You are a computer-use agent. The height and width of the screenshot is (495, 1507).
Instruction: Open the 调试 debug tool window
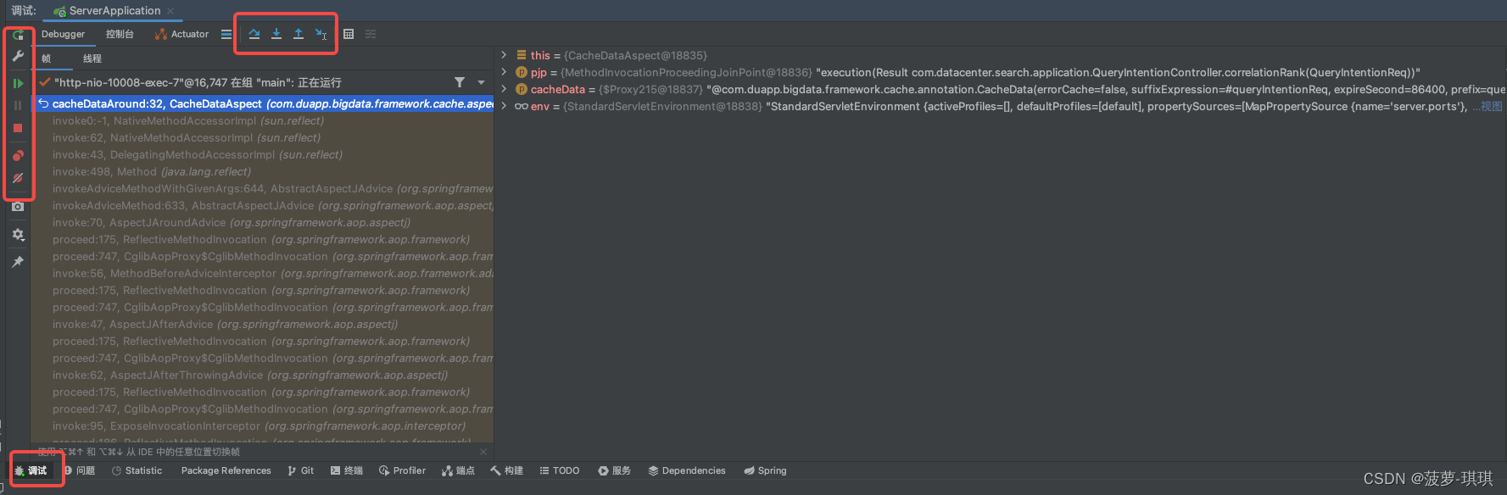pyautogui.click(x=31, y=470)
